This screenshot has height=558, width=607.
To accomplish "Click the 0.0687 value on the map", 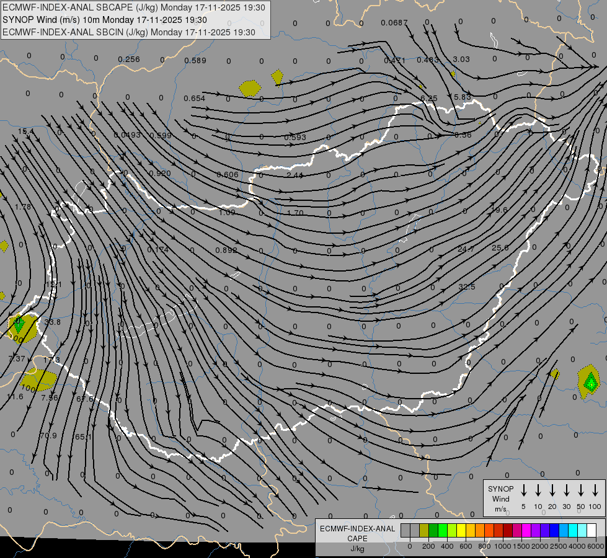I will click(394, 23).
